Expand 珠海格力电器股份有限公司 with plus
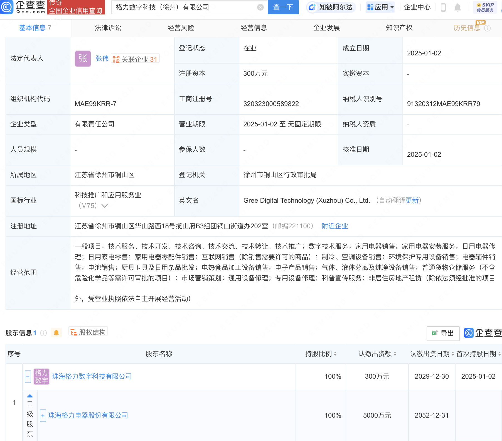502x441 pixels. [43, 416]
